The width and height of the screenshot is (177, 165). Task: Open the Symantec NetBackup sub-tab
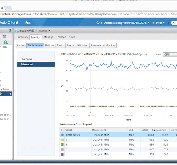(103, 46)
